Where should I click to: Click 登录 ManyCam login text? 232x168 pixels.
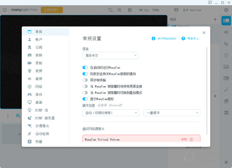point(192,10)
